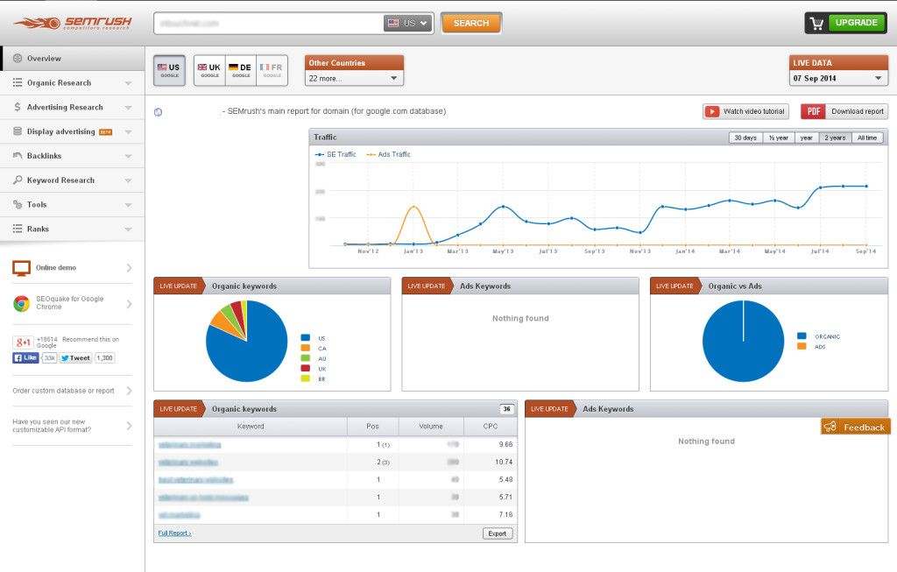
Task: Open the Full Report link
Action: click(174, 533)
